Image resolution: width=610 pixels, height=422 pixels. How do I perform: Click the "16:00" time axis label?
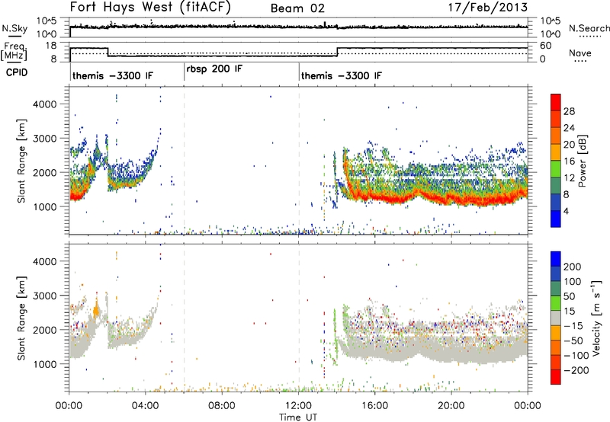374,406
